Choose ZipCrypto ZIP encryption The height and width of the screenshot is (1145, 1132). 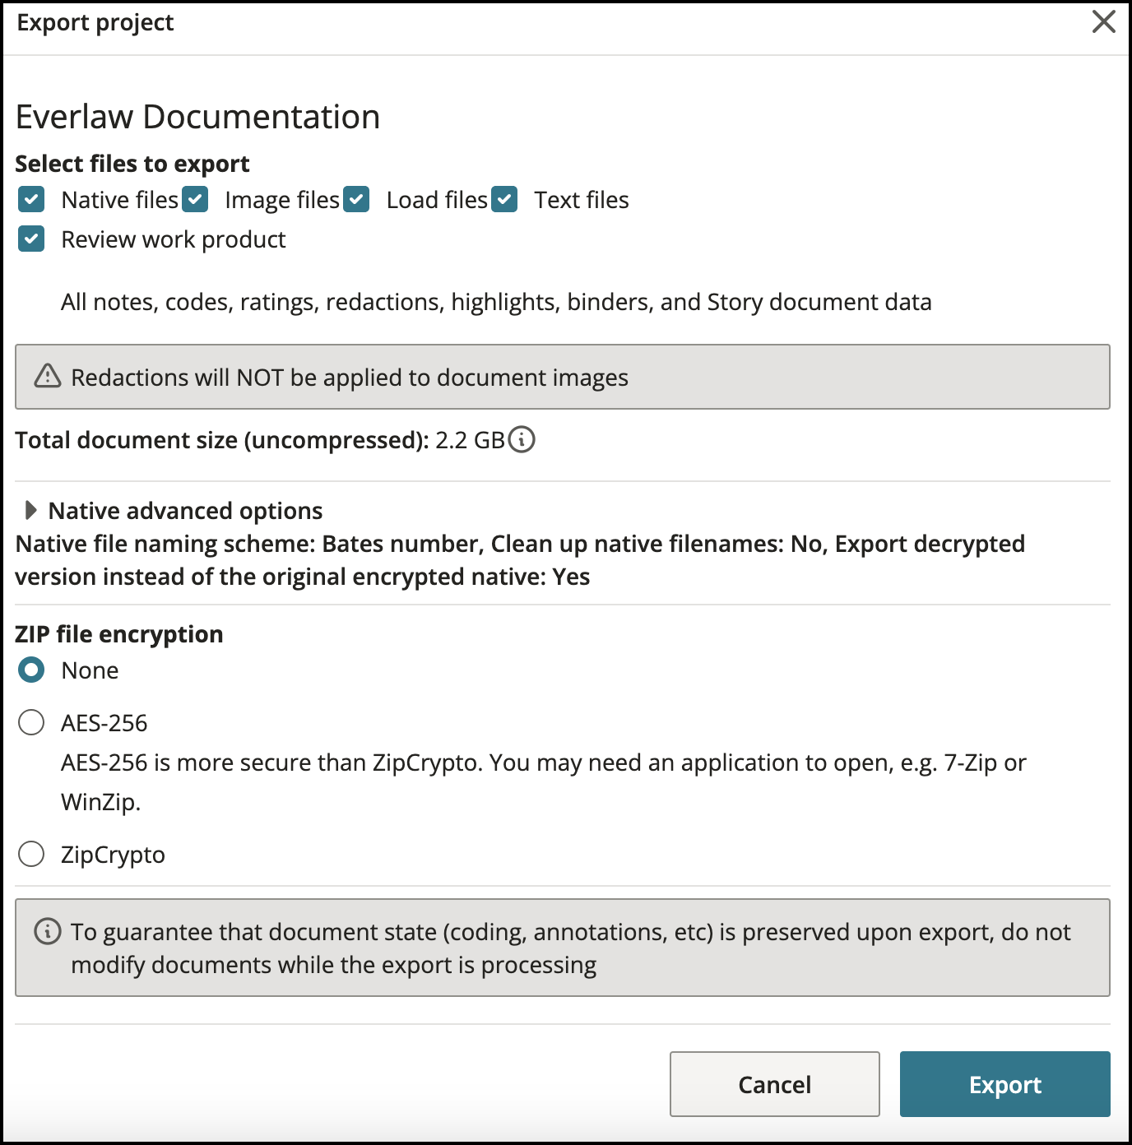(31, 855)
